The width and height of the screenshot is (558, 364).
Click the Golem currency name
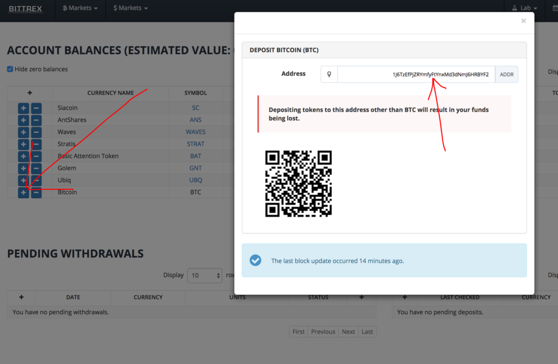pyautogui.click(x=66, y=168)
